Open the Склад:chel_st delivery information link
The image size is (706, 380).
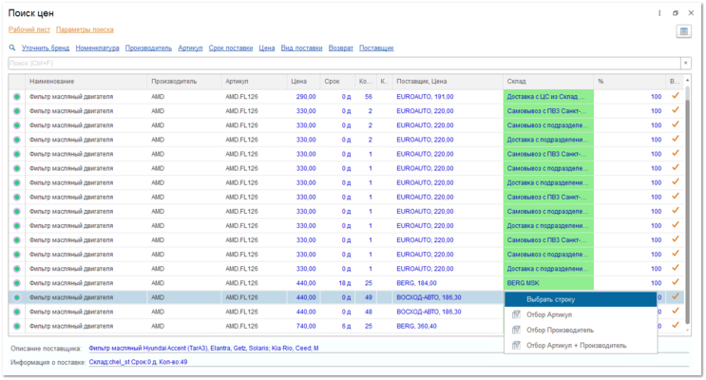(x=138, y=362)
